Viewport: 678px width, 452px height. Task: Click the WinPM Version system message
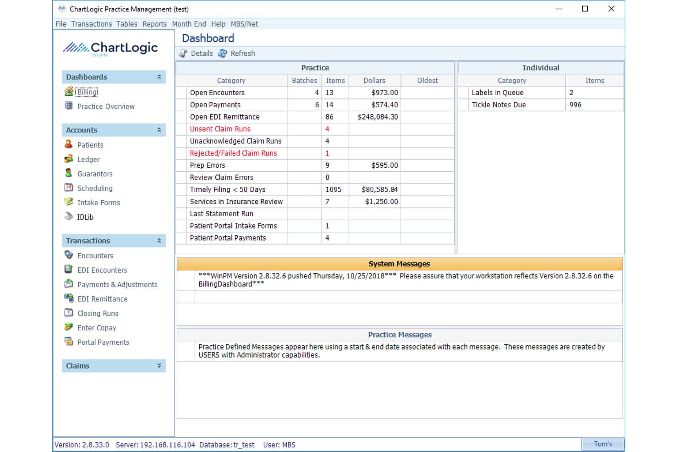point(406,280)
